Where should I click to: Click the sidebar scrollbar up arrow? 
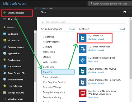click(x=35, y=32)
